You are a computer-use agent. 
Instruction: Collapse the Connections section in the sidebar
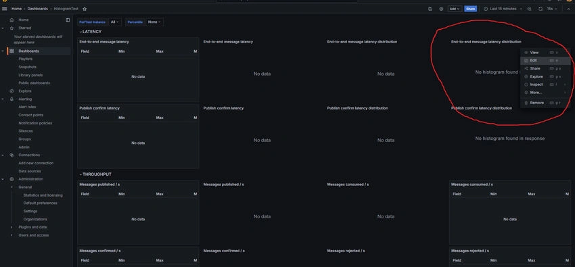3,155
